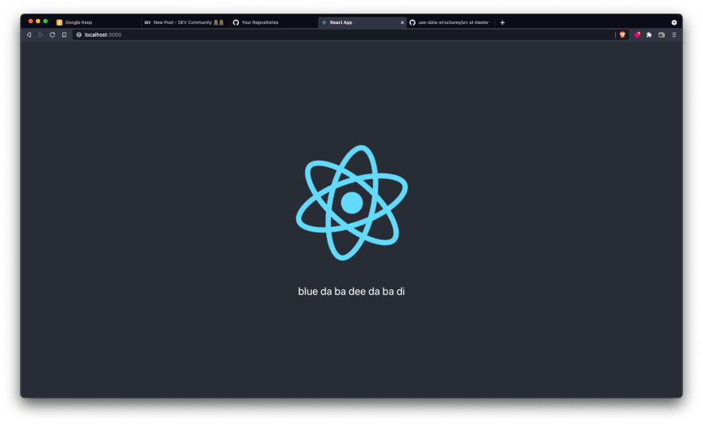
Task: Close the React App tab
Action: point(402,22)
